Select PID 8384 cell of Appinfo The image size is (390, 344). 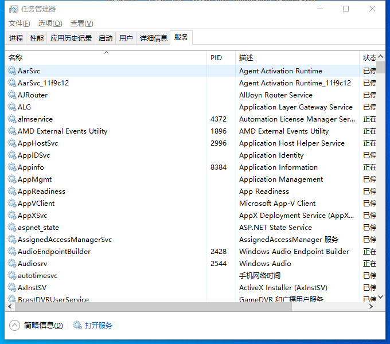click(219, 167)
